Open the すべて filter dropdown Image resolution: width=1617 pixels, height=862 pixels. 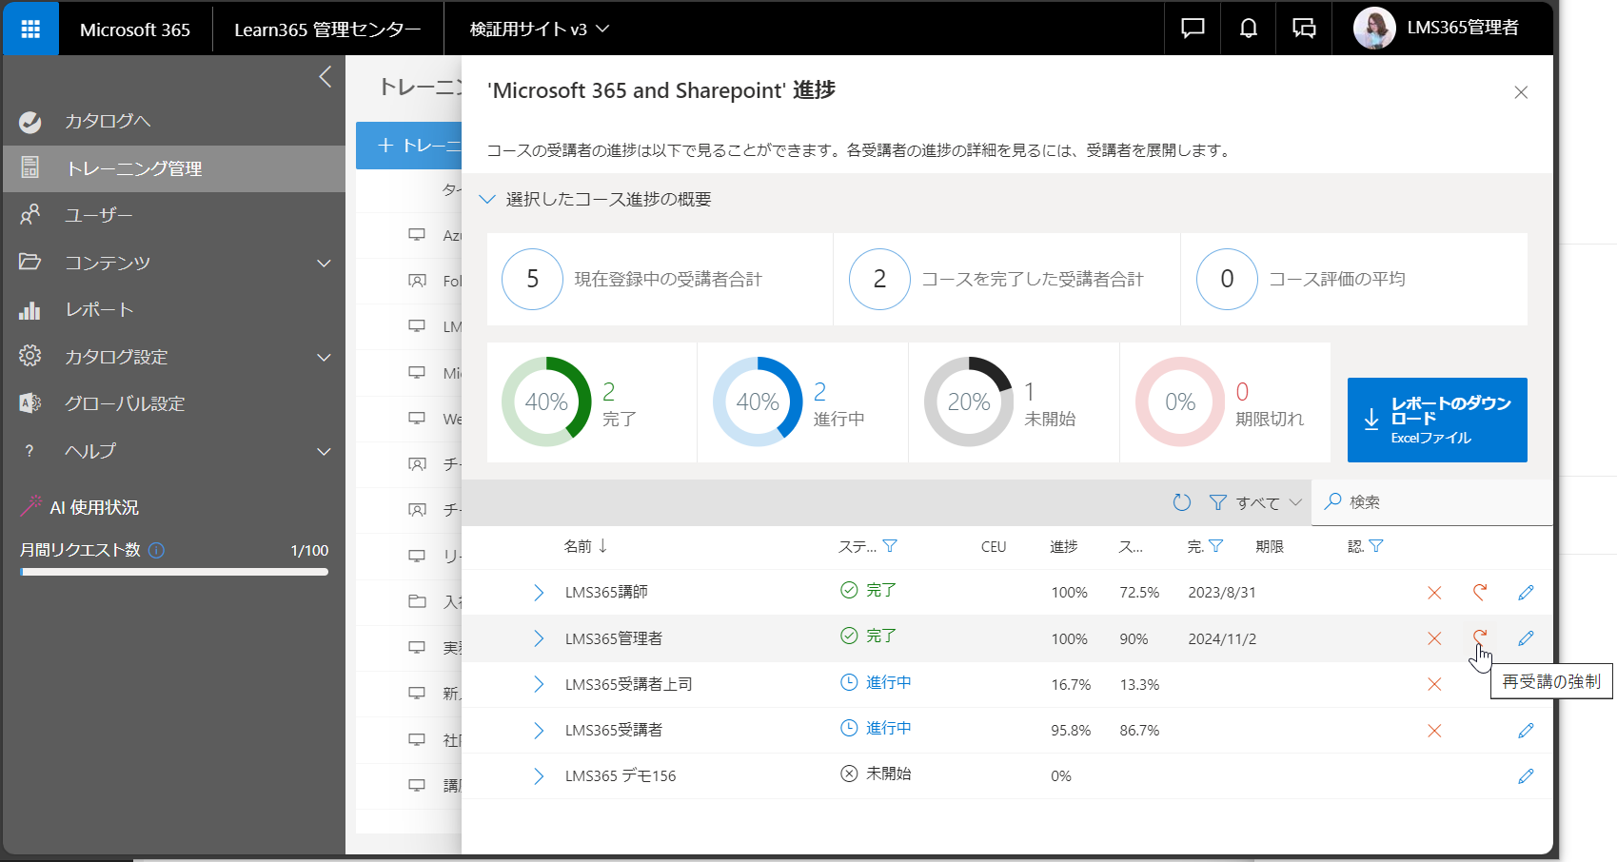(x=1255, y=502)
